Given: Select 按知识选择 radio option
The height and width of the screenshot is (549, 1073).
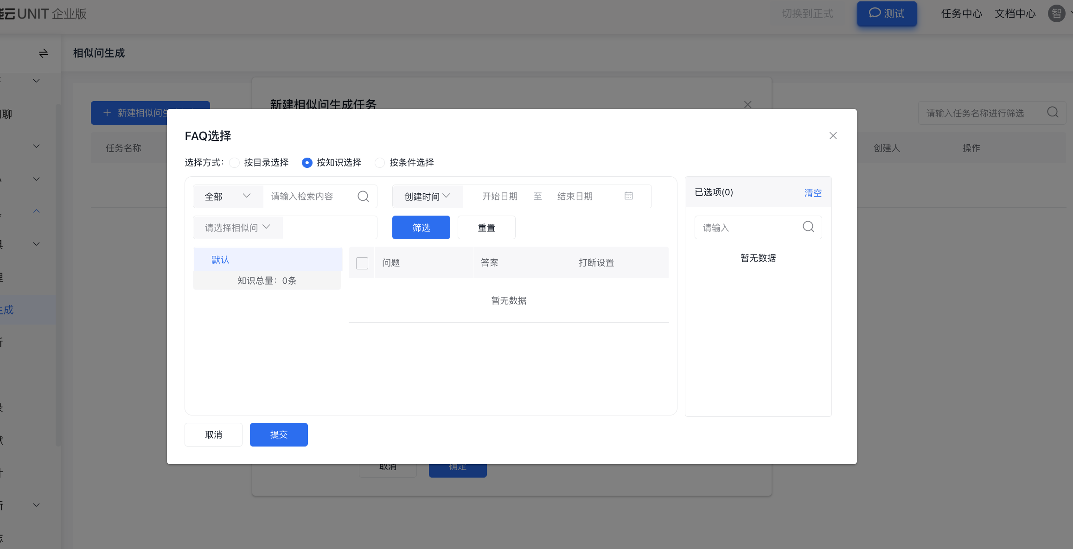Looking at the screenshot, I should click(307, 163).
